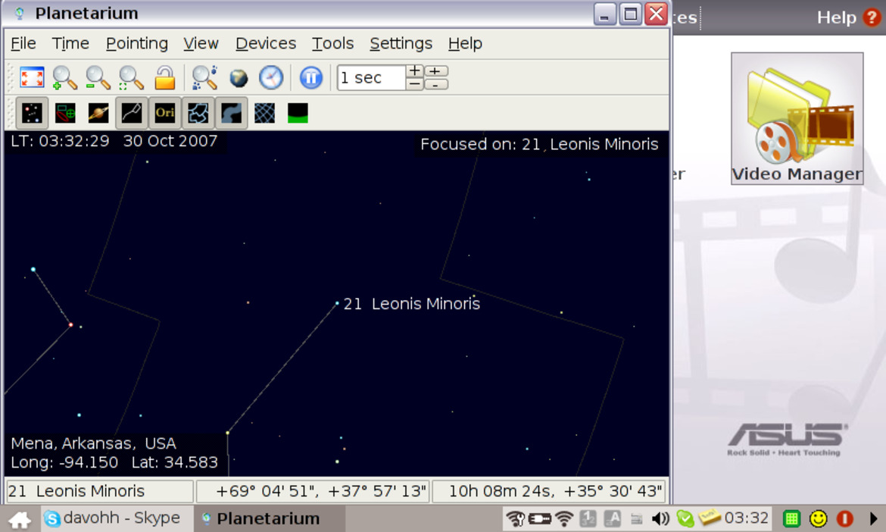The image size is (886, 532).
Task: Pause the simulation clock
Action: (310, 77)
